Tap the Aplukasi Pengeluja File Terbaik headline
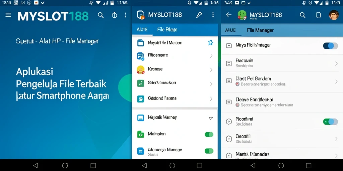This screenshot has height=171, width=343. coord(62,84)
